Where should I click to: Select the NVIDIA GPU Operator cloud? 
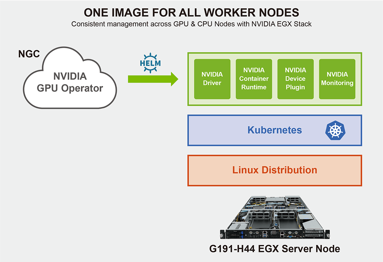(x=70, y=82)
